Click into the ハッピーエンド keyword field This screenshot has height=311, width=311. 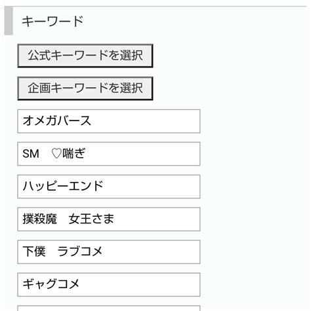[109, 187]
